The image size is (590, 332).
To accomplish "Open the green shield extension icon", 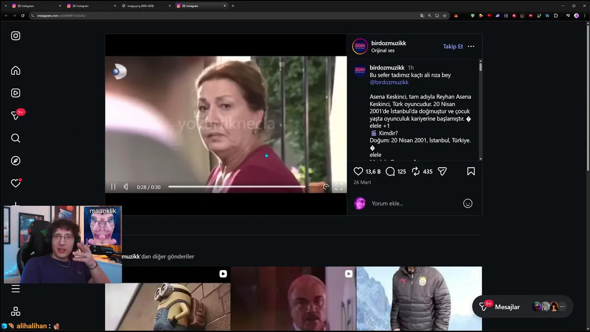I will click(x=472, y=16).
